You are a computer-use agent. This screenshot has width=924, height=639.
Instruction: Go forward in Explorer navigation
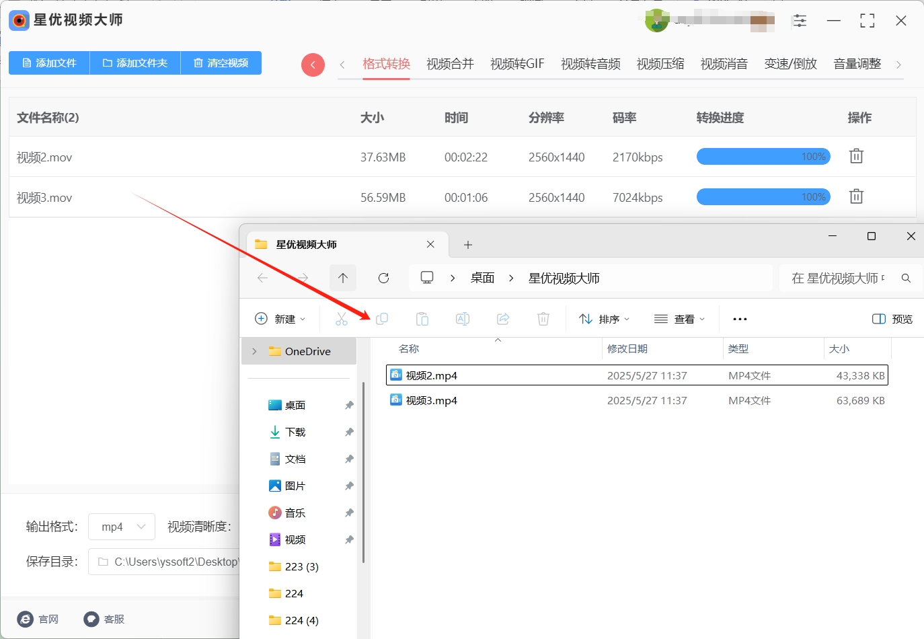click(303, 278)
